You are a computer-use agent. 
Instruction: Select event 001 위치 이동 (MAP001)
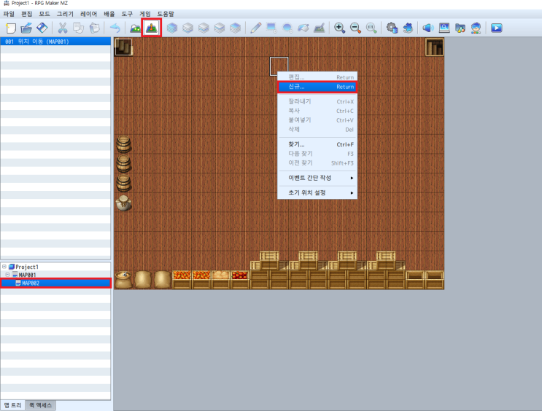(55, 42)
